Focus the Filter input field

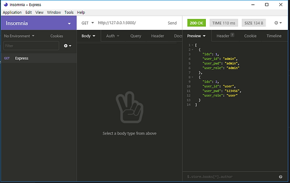pos(31,46)
